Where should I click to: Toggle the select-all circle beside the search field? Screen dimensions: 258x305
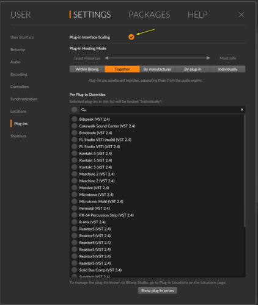point(75,110)
